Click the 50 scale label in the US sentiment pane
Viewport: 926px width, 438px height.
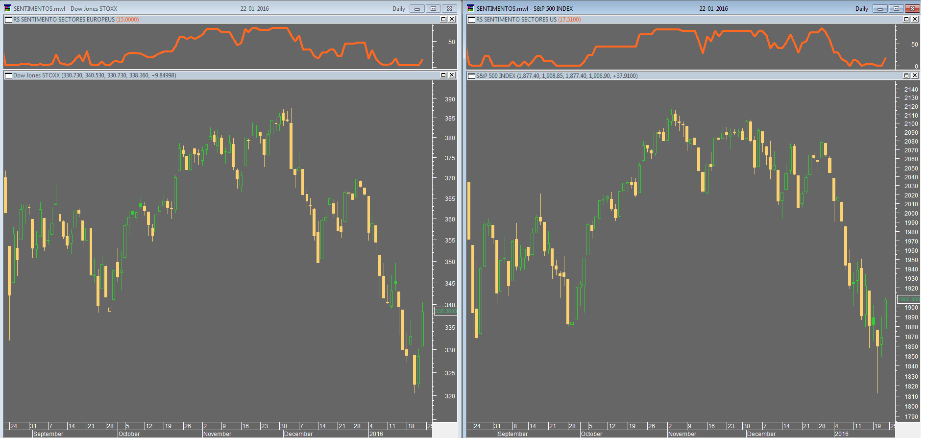tap(915, 44)
